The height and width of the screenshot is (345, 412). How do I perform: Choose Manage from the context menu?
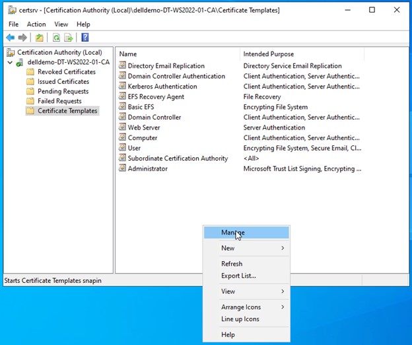(x=232, y=233)
